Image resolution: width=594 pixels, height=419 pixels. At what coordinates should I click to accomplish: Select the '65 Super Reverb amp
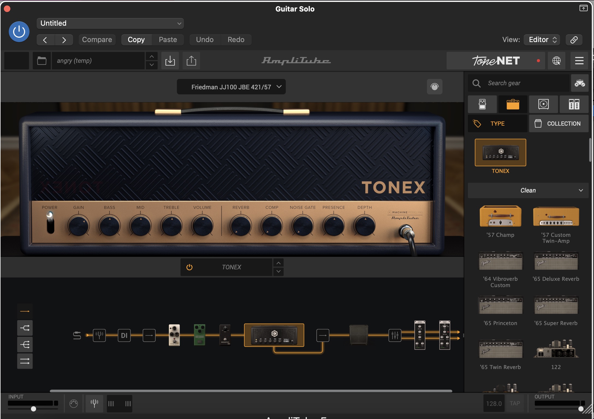point(556,305)
